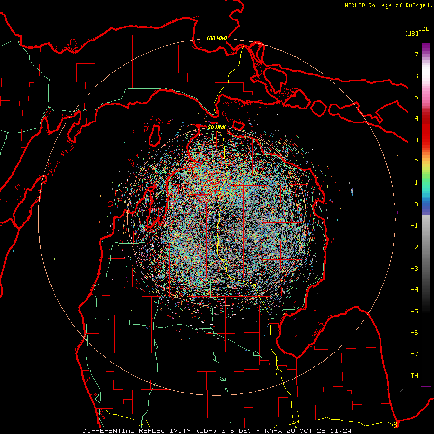Click the radar site center dot
434x434 pixels.
(217, 217)
